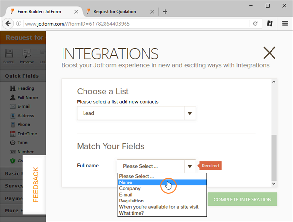Reload the page with refresh icon

[x=255, y=23]
